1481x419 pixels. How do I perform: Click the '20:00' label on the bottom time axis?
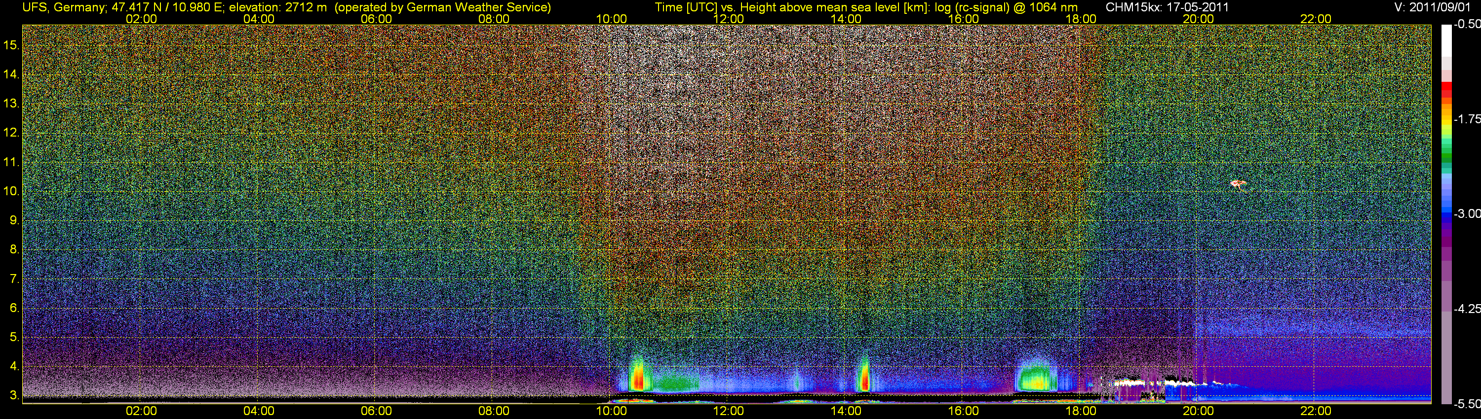coord(1199,411)
